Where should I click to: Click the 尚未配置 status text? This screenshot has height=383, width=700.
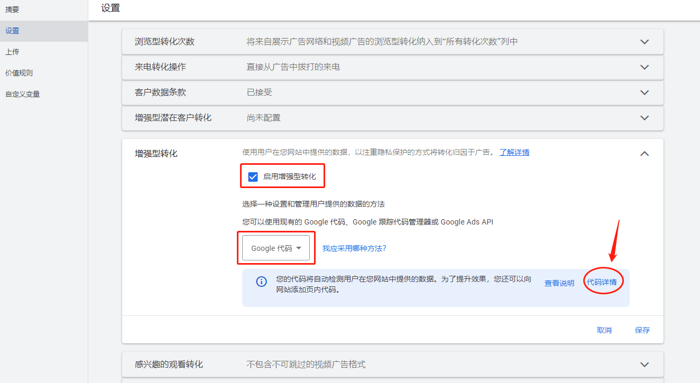tap(264, 118)
